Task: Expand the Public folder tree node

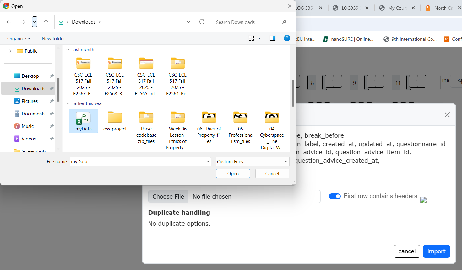Action: click(x=10, y=51)
